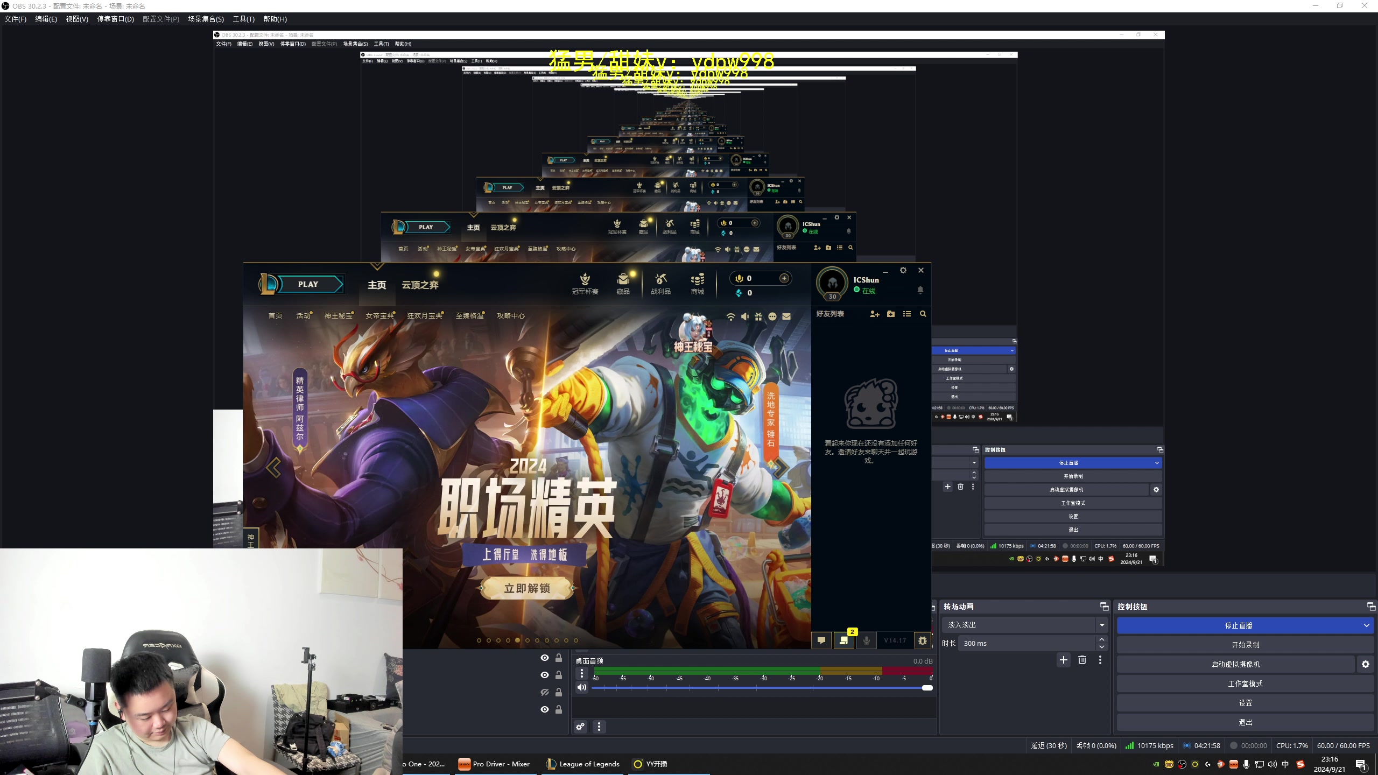1378x775 pixels.
Task: Click the missions icon with badge 2
Action: (x=844, y=640)
